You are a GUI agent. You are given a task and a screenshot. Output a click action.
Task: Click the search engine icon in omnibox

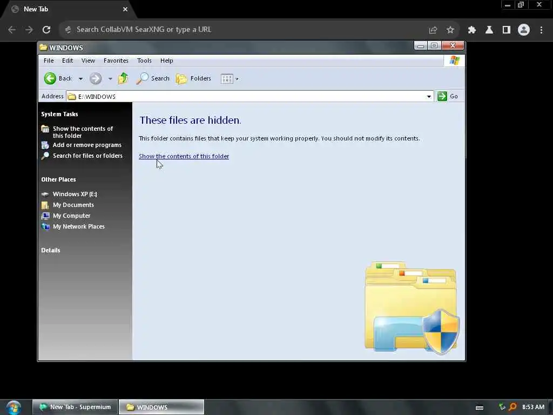coord(69,30)
